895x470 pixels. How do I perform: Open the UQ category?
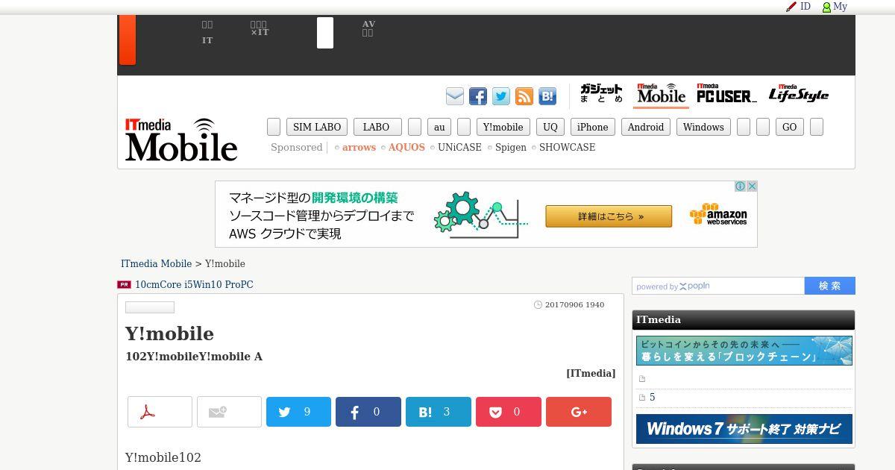(550, 127)
